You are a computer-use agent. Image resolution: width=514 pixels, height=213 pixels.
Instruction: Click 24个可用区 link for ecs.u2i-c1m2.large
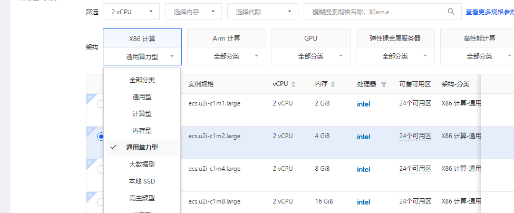[415, 136]
